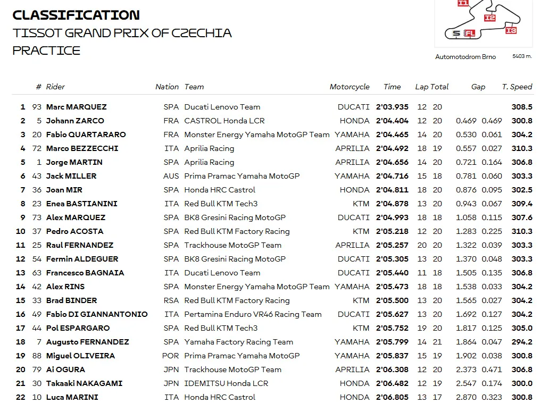Select Francesco BAGNAIA rider name
This screenshot has height=403, width=549.
(x=85, y=273)
